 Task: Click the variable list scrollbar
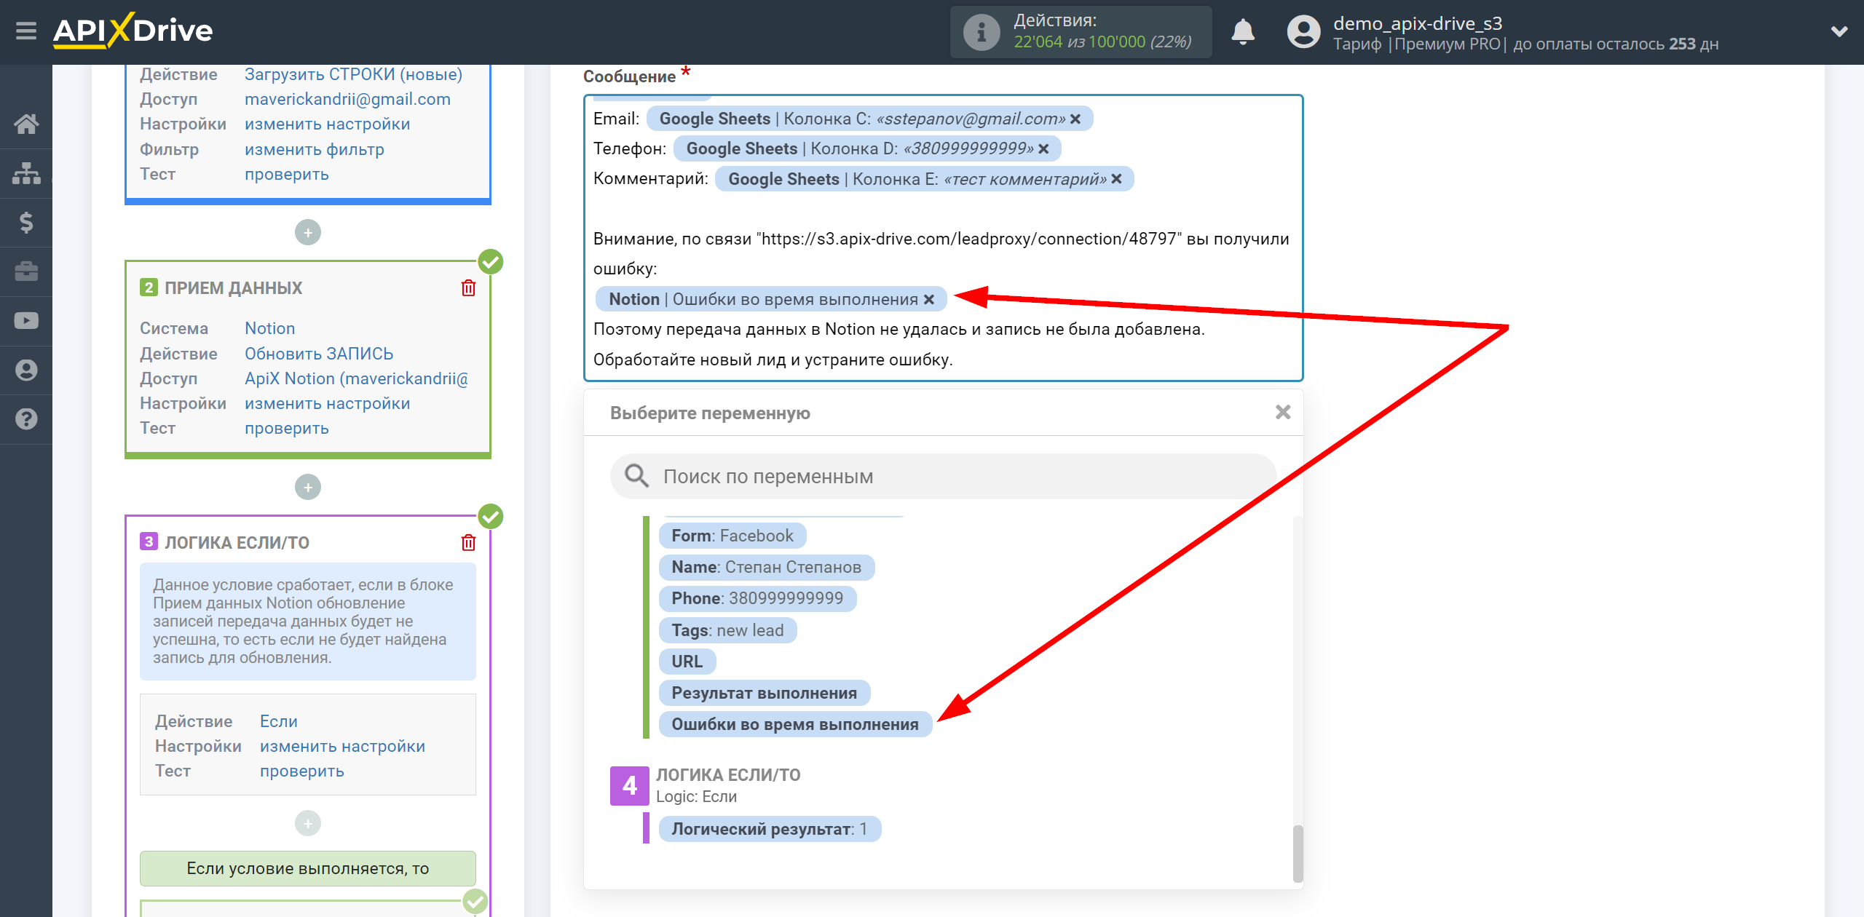(1297, 853)
